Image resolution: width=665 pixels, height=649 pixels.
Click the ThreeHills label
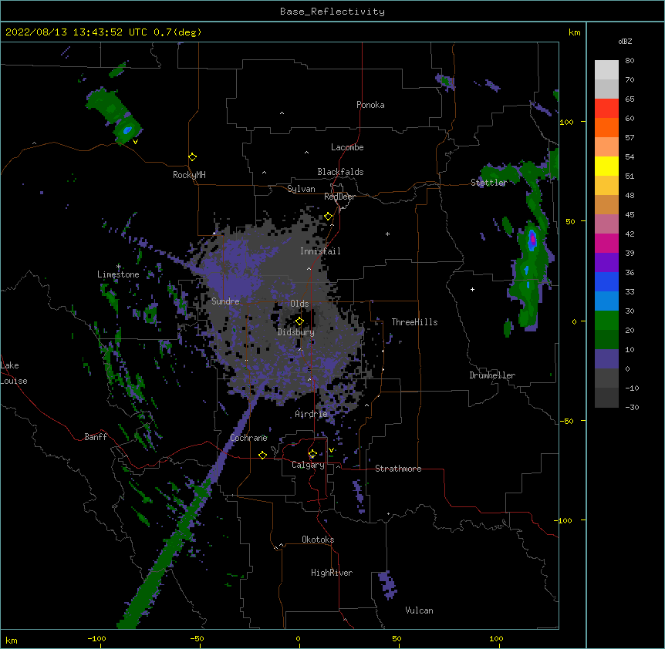[415, 322]
